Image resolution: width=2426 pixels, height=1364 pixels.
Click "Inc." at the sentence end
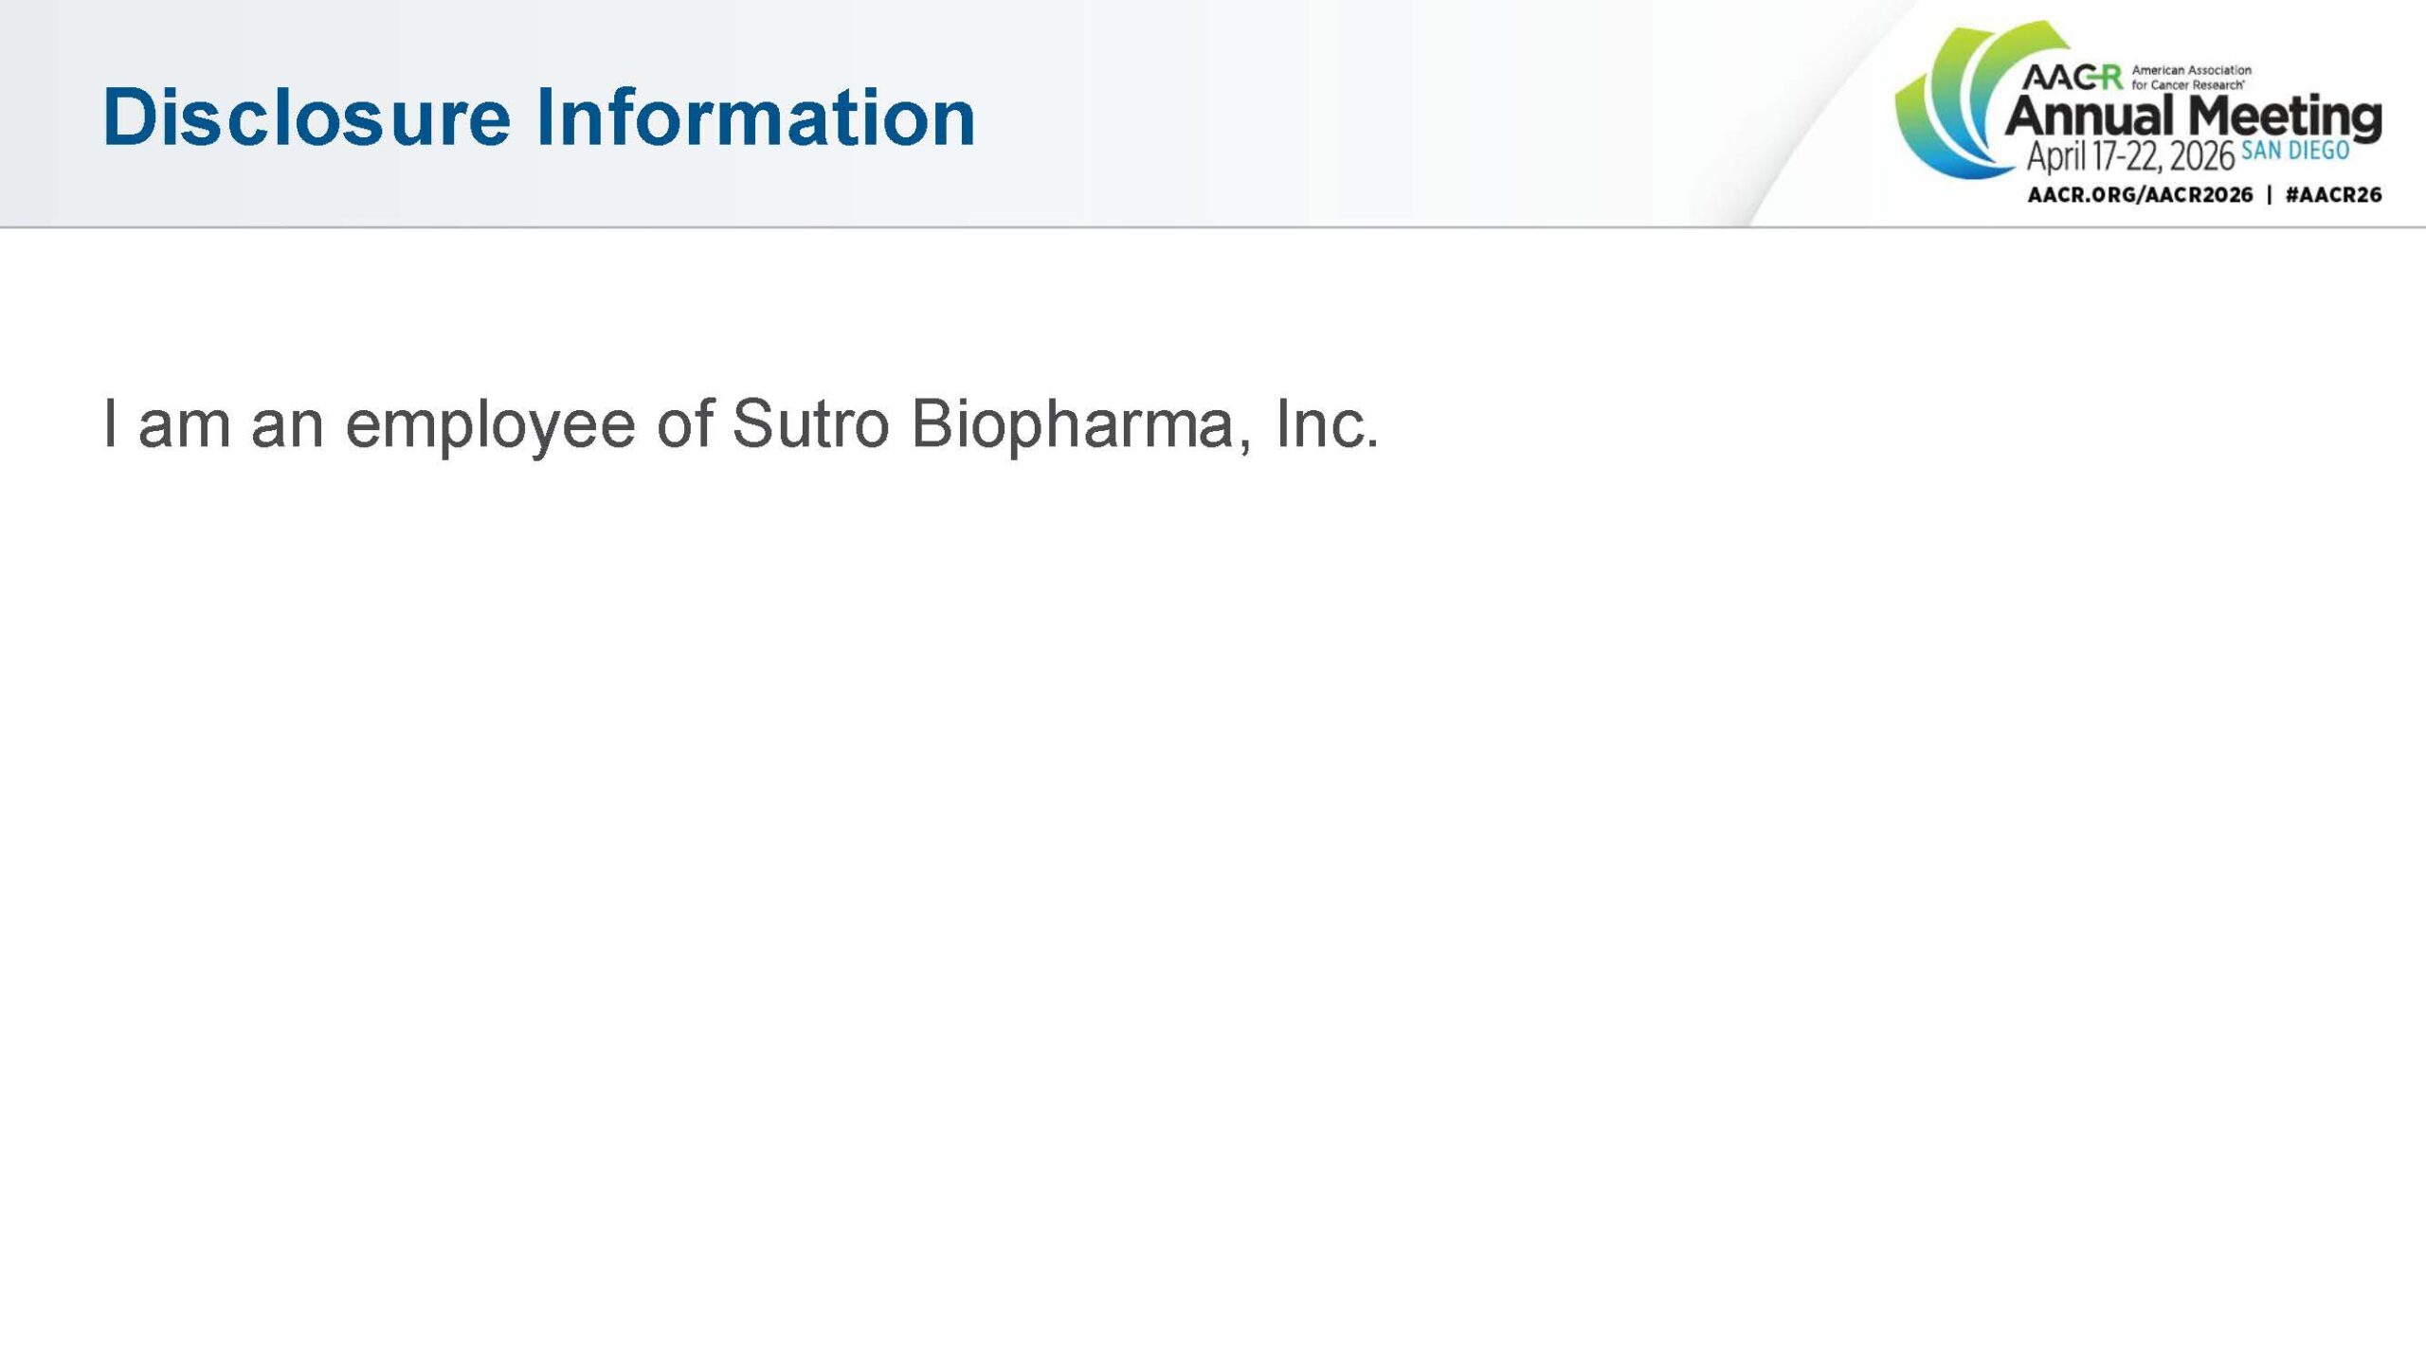tap(1327, 424)
